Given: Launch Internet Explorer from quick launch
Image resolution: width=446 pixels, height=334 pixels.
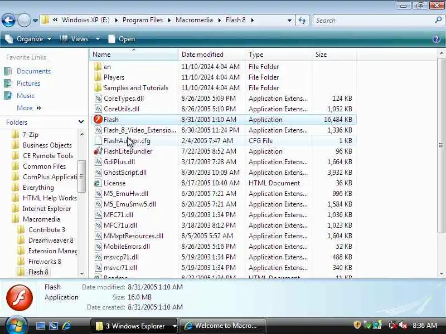Looking at the screenshot, I should coord(66,326).
